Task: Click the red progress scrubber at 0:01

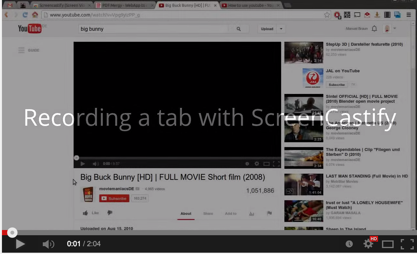Action: pos(12,232)
